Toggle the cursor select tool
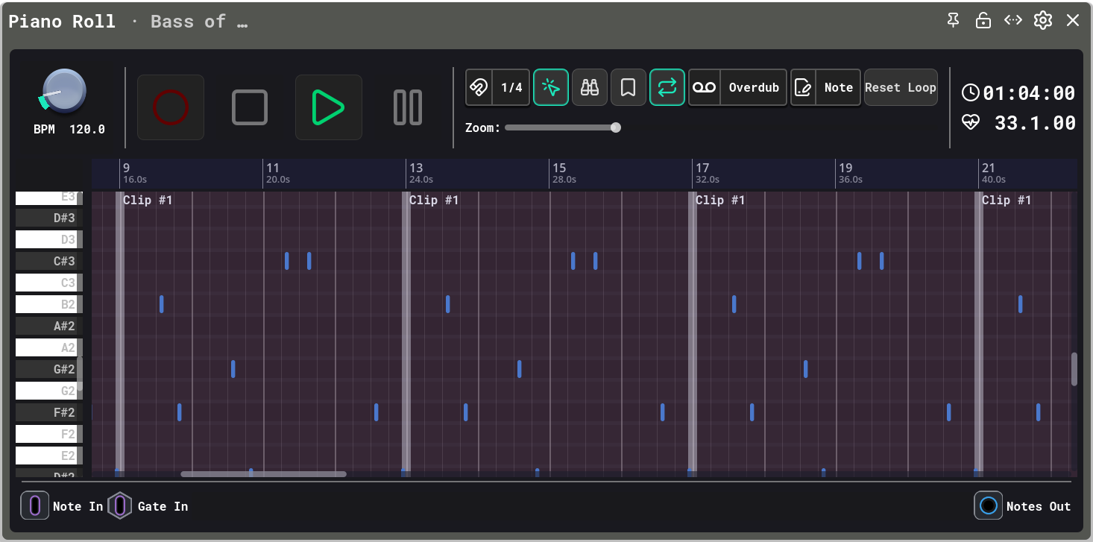Image resolution: width=1093 pixels, height=542 pixels. point(551,87)
